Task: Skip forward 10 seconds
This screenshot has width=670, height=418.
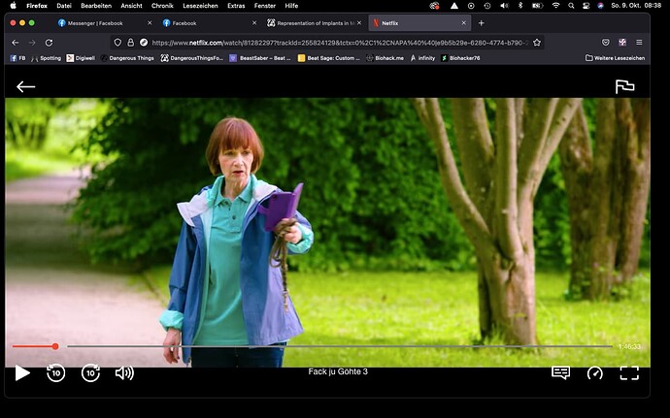Action: tap(90, 372)
